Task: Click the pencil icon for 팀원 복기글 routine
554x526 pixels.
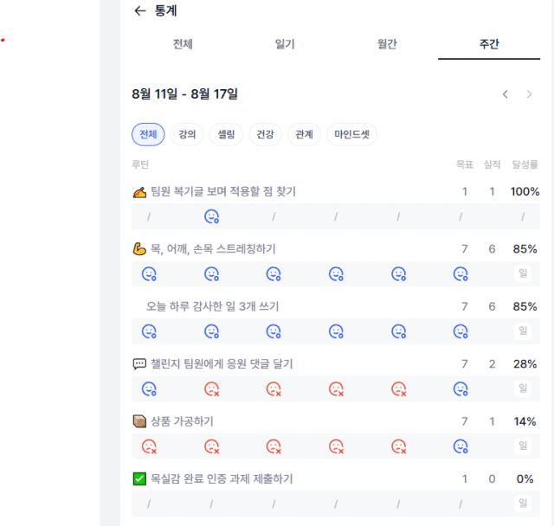Action: (139, 192)
